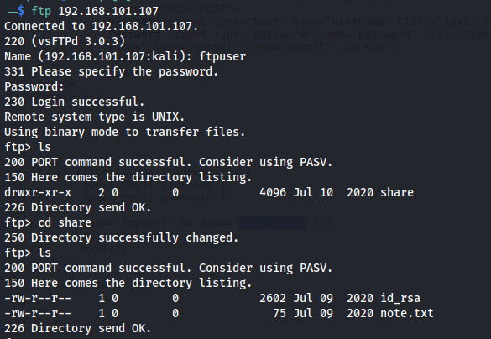
Task: Click the 'Remote system type is UNIX.' line
Action: point(95,117)
